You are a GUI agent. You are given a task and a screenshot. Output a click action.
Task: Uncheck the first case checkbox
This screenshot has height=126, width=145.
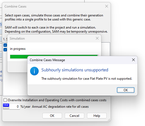click(5, 45)
